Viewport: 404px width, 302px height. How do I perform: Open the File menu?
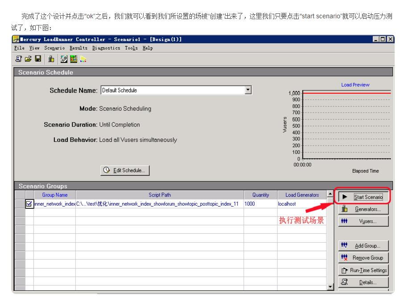19,48
